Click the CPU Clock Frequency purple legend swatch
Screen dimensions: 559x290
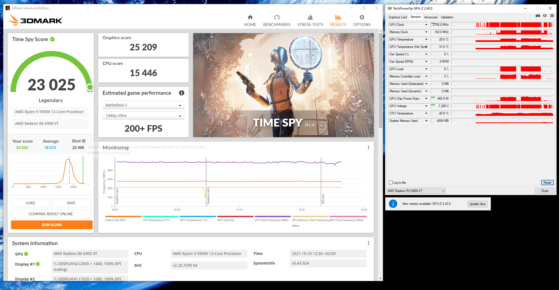pyautogui.click(x=273, y=216)
